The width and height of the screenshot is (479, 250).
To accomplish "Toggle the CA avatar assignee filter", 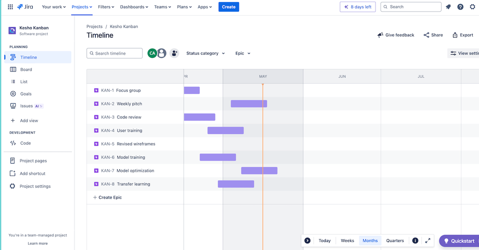I will pyautogui.click(x=152, y=53).
